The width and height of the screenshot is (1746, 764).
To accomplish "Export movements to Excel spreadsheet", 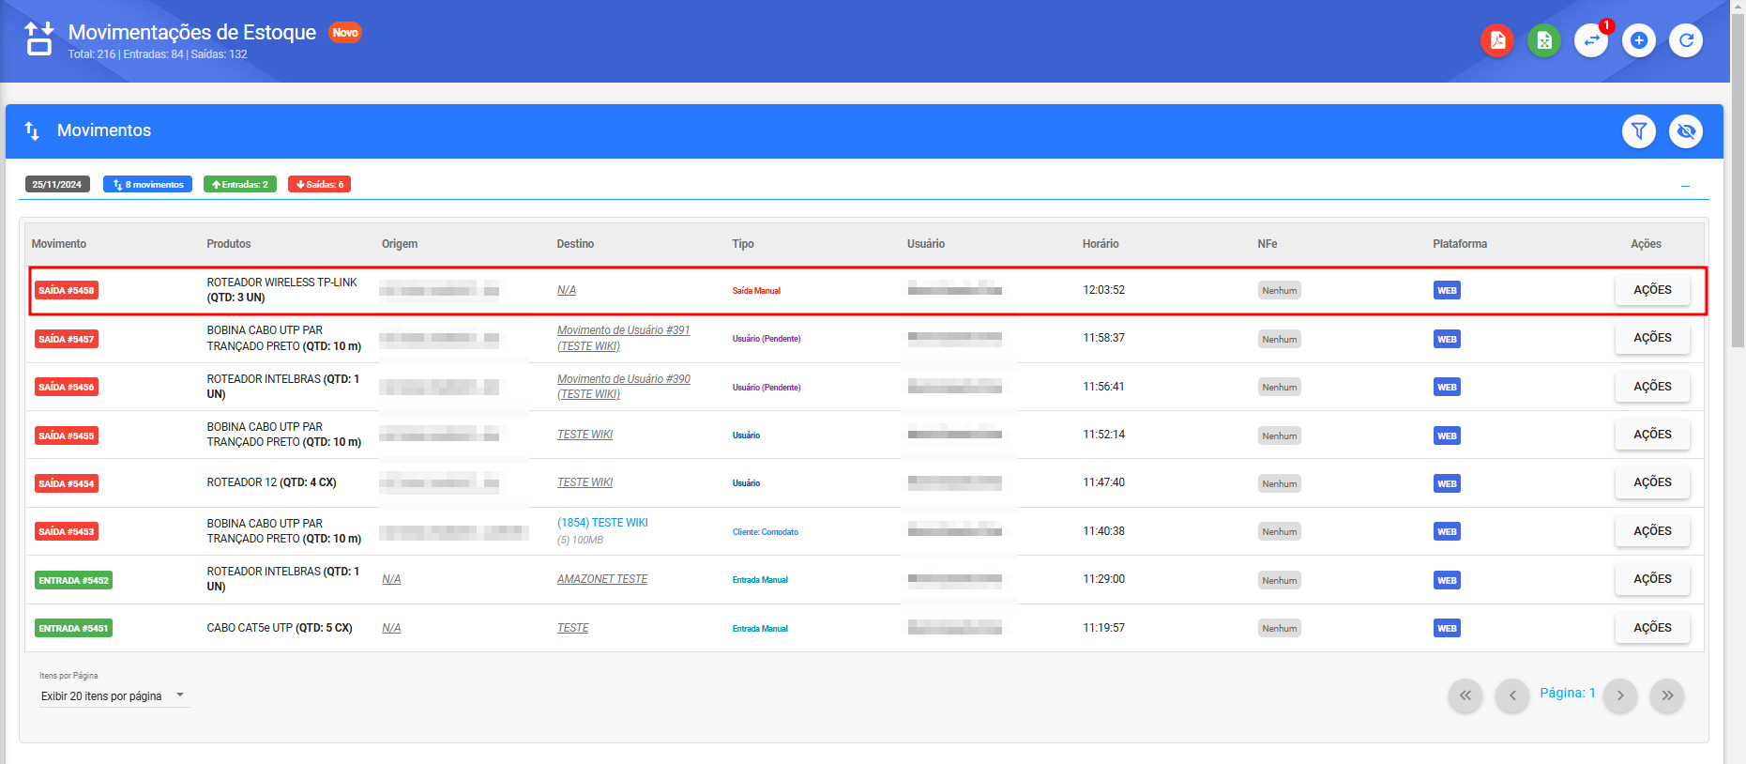I will [1544, 40].
